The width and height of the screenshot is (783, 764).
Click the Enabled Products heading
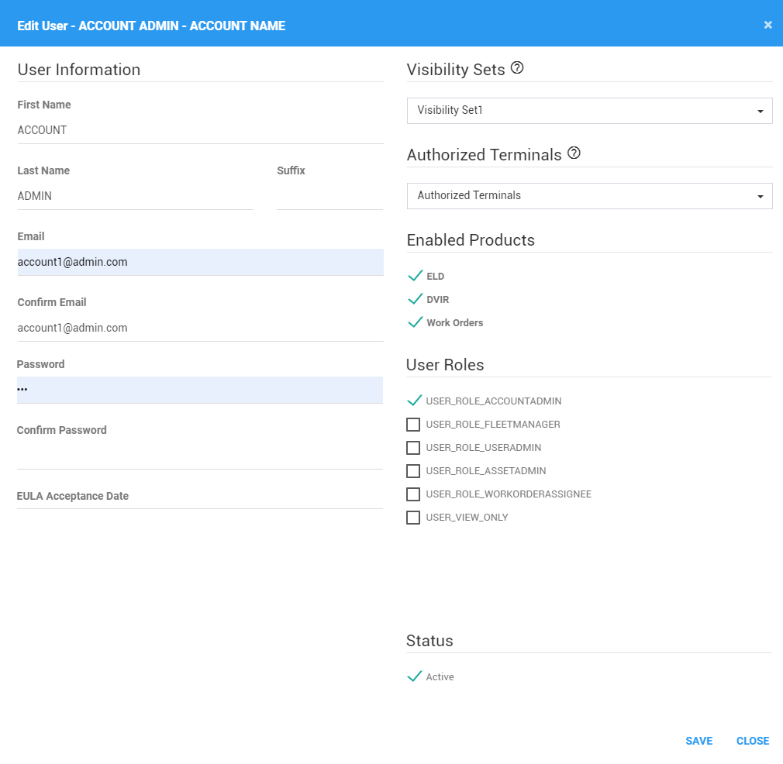(471, 240)
